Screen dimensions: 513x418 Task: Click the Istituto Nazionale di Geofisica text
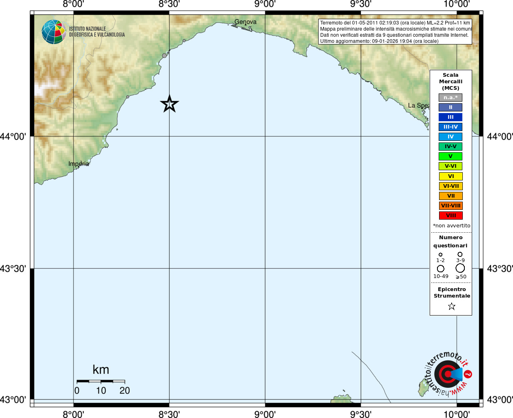[x=97, y=32]
